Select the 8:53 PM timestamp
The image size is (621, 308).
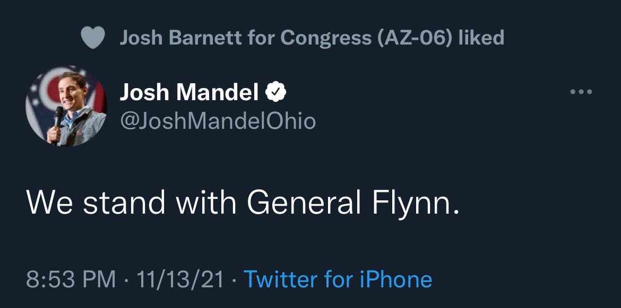[71, 279]
